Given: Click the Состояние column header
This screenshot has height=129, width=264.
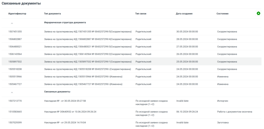Looking at the screenshot, I should (223, 14).
